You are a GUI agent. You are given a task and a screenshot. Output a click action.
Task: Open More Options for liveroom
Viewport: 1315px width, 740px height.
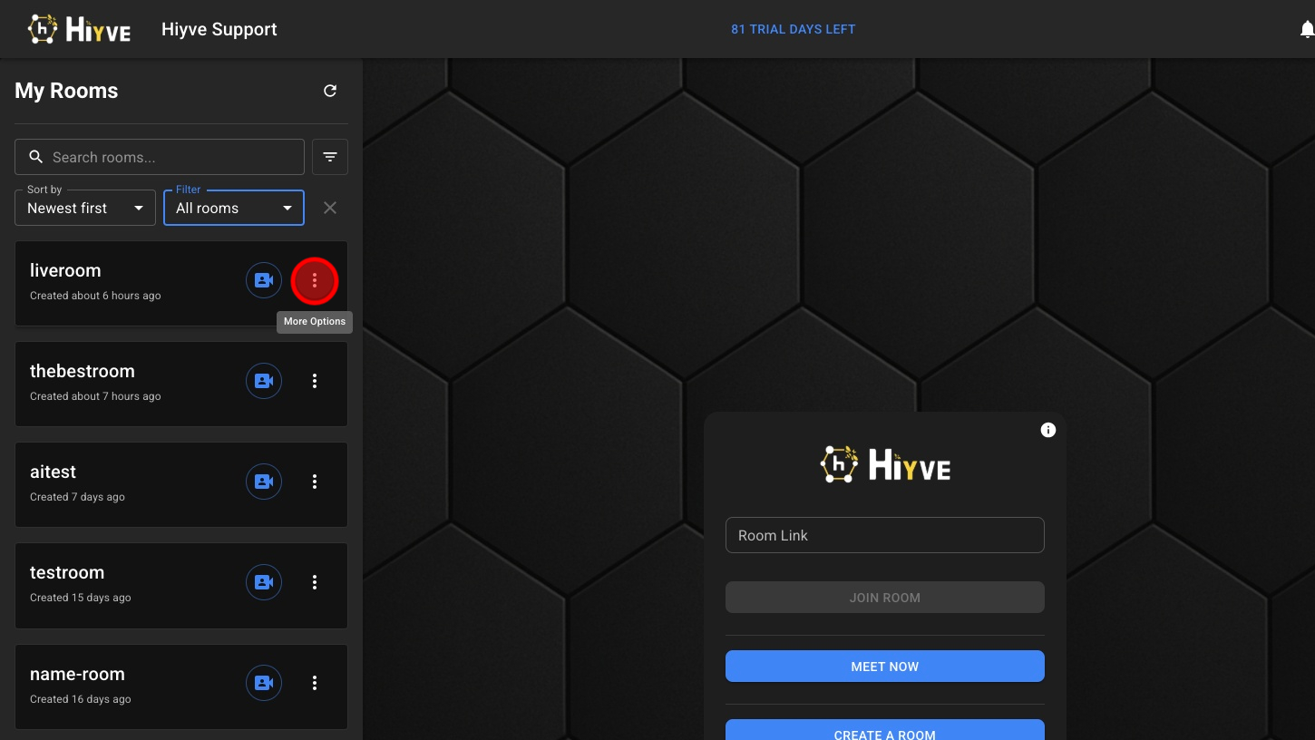coord(315,281)
